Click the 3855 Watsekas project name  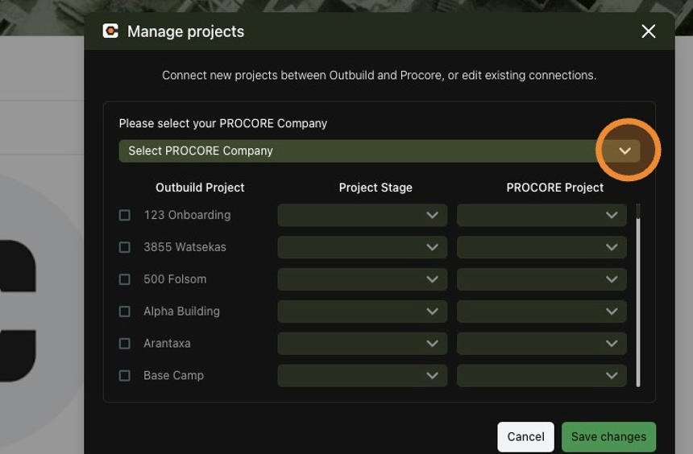coord(185,247)
